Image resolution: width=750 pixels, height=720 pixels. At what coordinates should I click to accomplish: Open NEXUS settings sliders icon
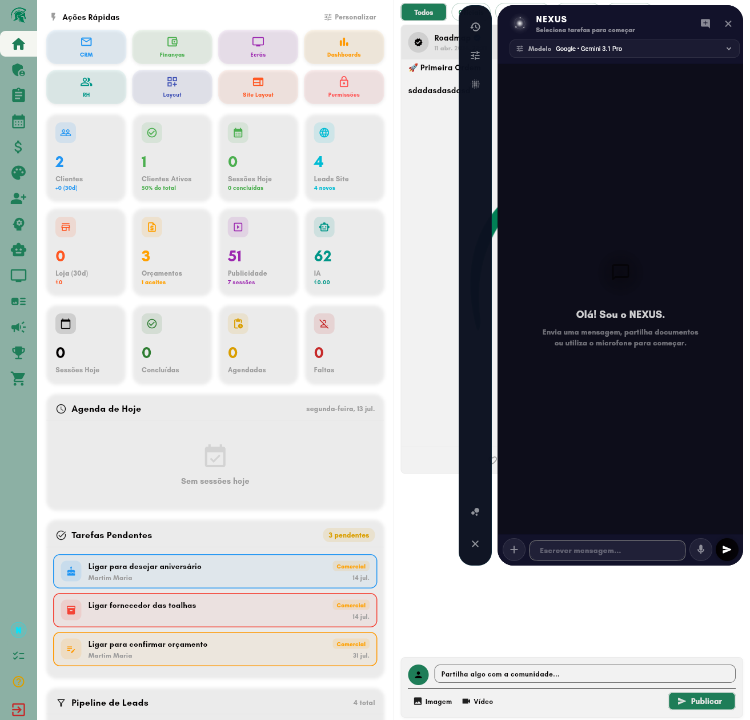pos(475,55)
